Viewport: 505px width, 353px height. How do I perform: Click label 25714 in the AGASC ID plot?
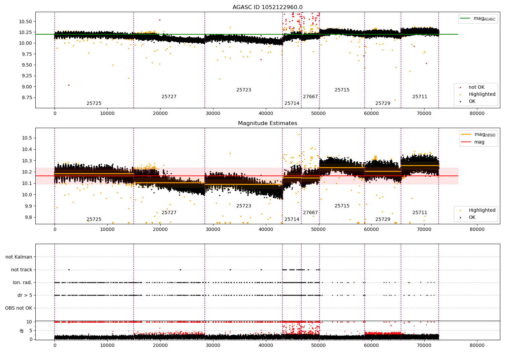pyautogui.click(x=292, y=104)
